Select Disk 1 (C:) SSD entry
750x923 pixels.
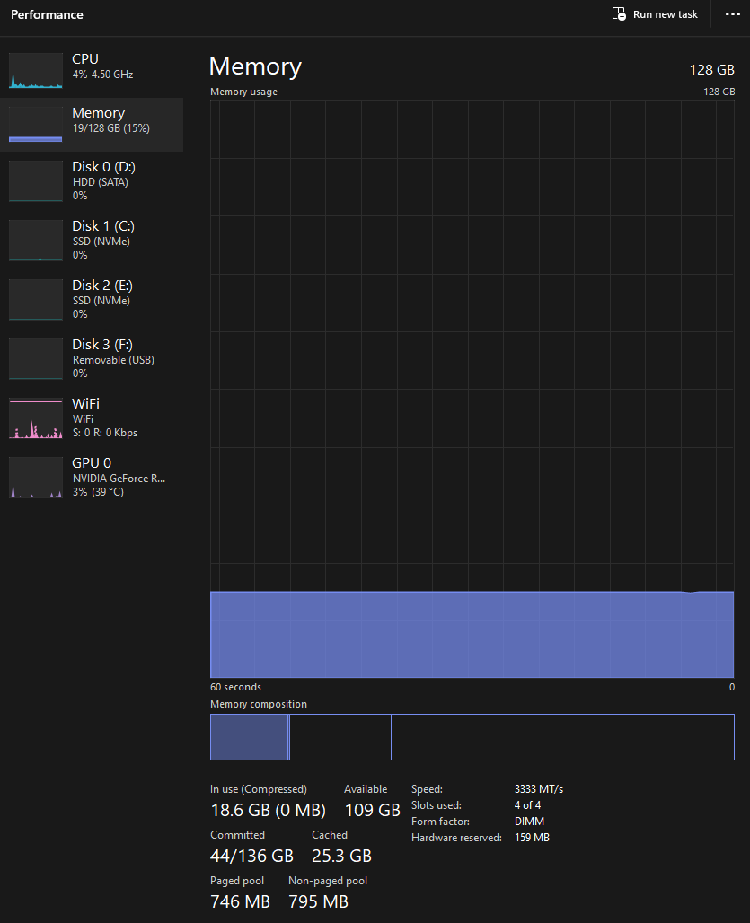pyautogui.click(x=92, y=240)
